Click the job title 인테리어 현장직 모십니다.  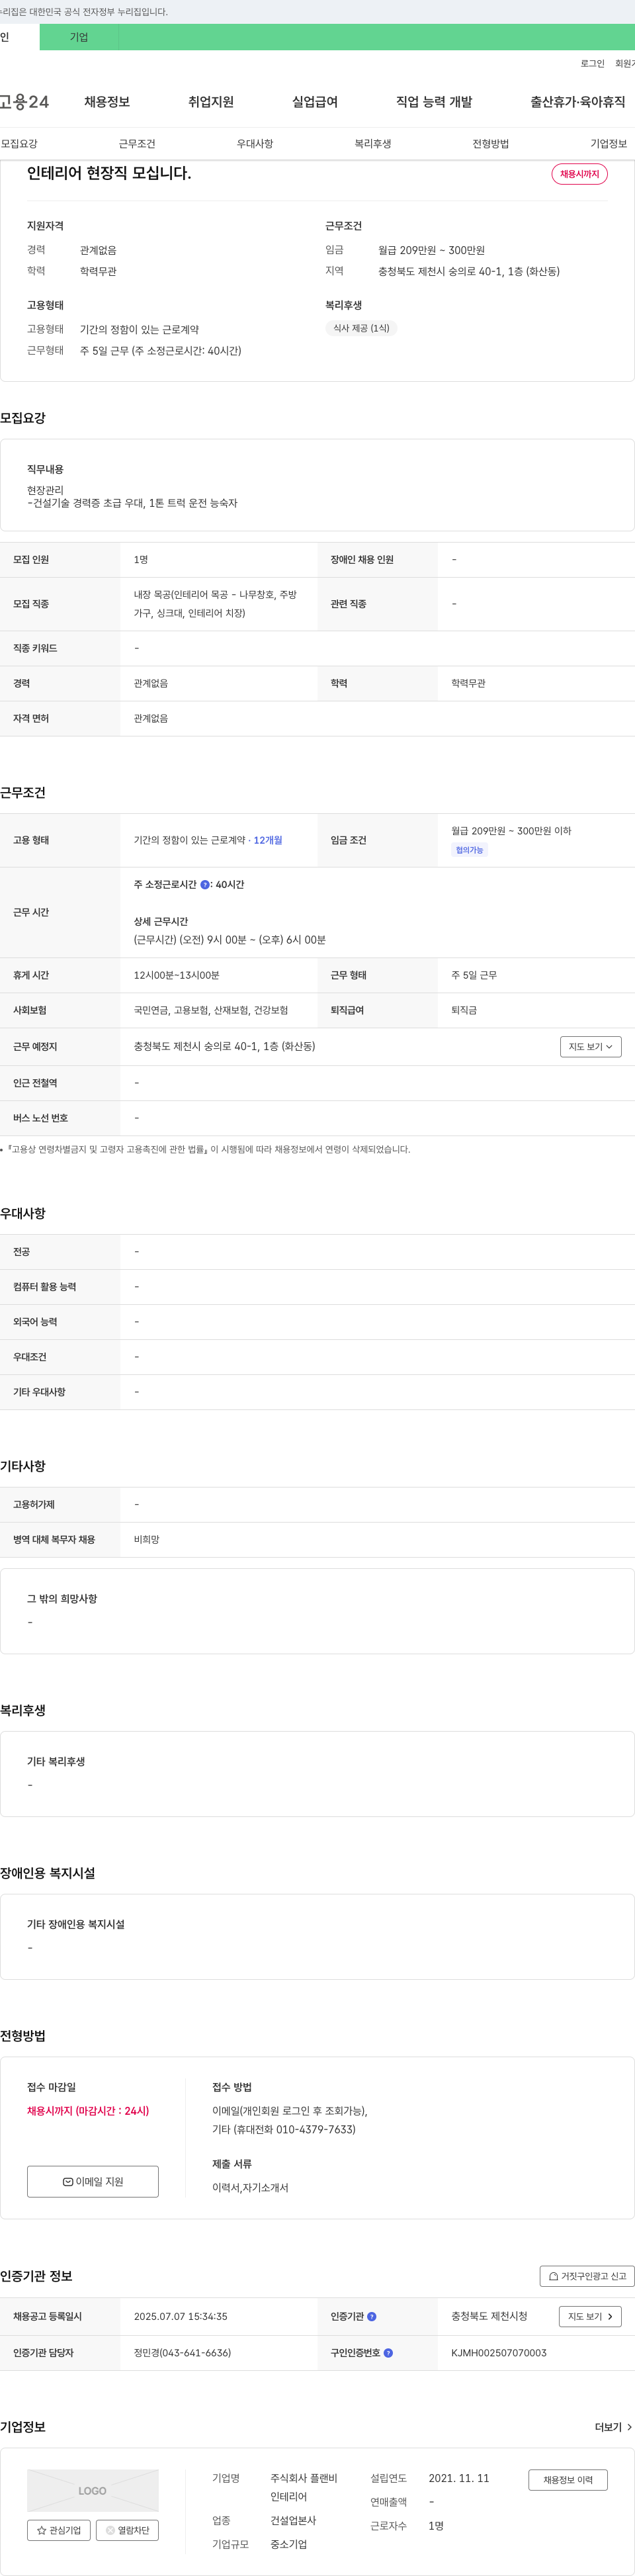(109, 173)
